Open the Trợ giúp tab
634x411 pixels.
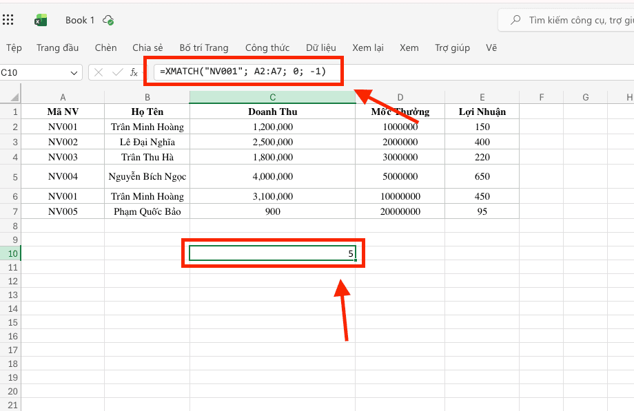[453, 48]
